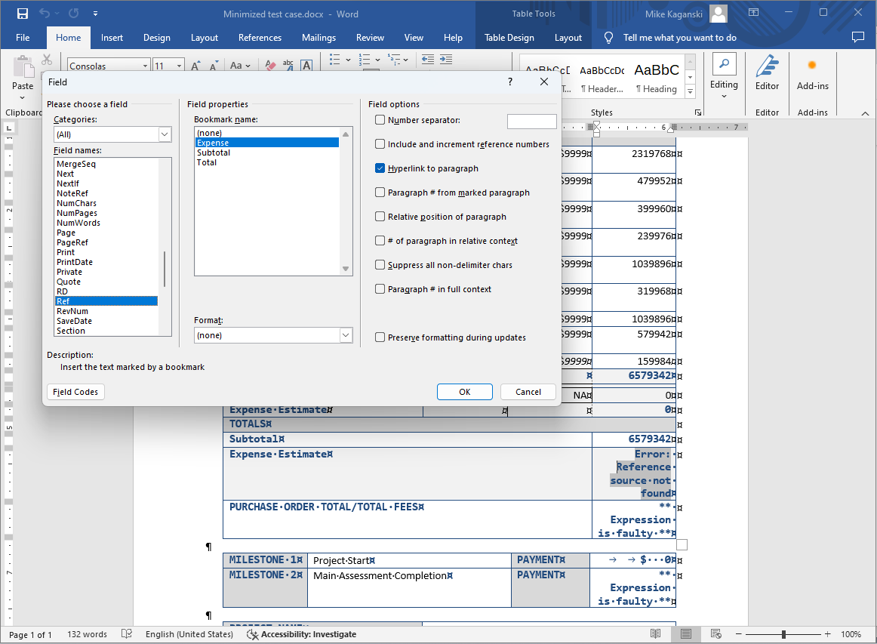The width and height of the screenshot is (877, 644).
Task: Check Paragraph # from marked paragraph
Action: (x=380, y=192)
